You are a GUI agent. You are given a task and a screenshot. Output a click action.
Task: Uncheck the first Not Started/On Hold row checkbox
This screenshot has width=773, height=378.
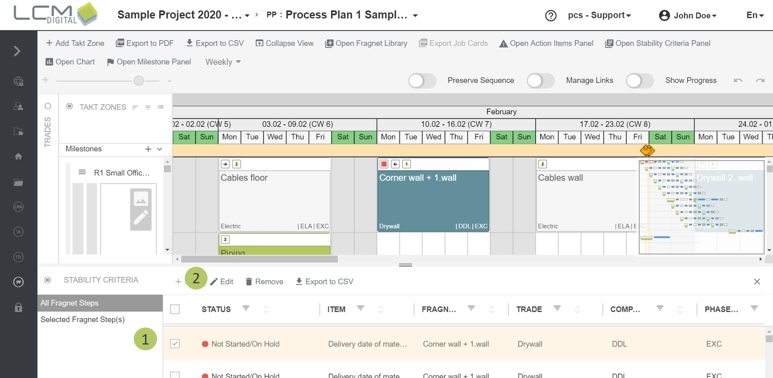click(x=175, y=344)
